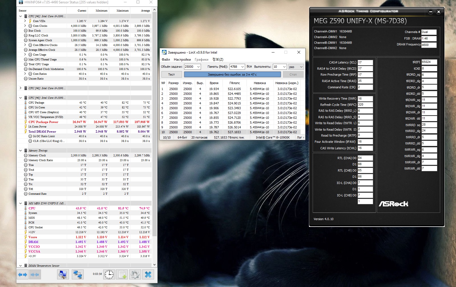Click the icon beside Memory Clock Ratio
456x287 pixels.
point(26,160)
